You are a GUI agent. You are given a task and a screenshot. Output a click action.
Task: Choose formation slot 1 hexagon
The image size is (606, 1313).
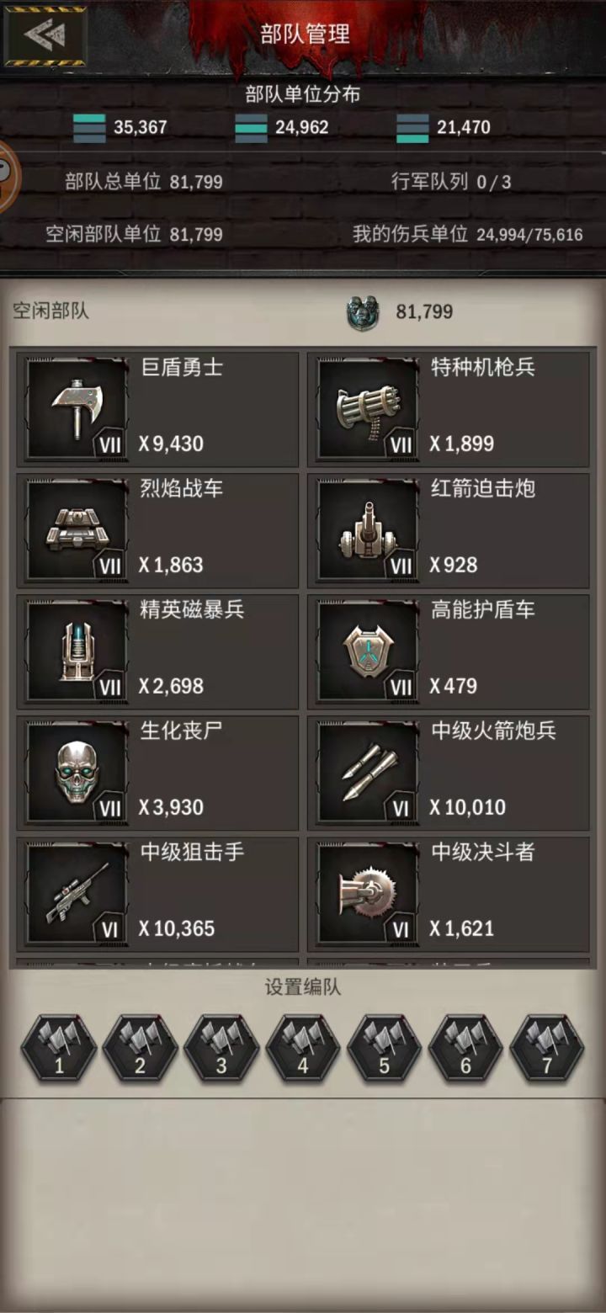[59, 1048]
